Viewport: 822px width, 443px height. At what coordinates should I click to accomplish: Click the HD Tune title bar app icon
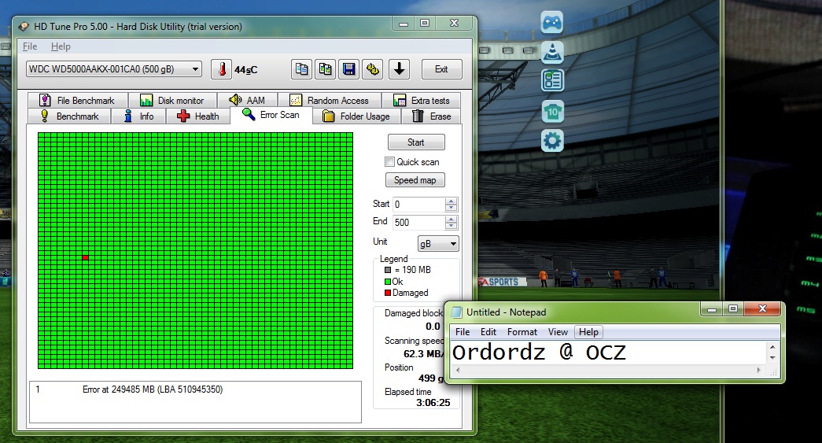(x=24, y=27)
